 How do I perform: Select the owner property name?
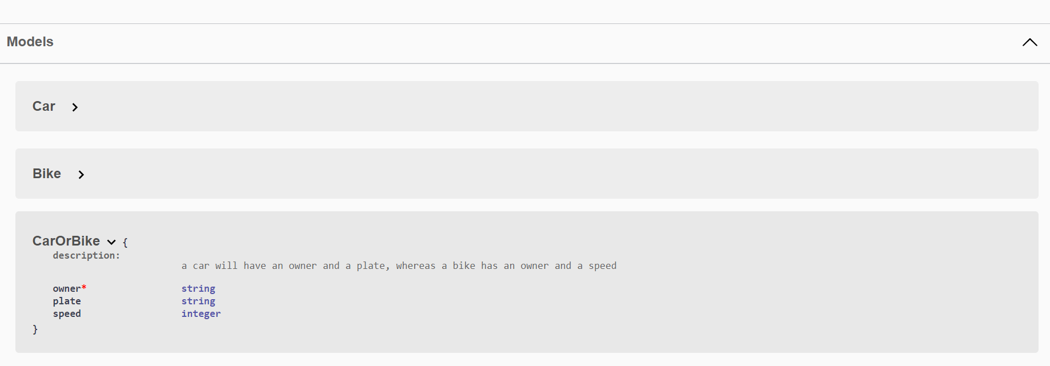(67, 288)
